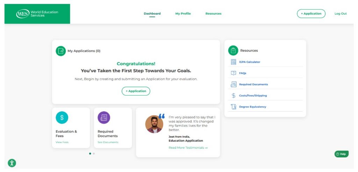This screenshot has width=358, height=172.
Task: Go to the My Profile tab
Action: click(x=183, y=14)
